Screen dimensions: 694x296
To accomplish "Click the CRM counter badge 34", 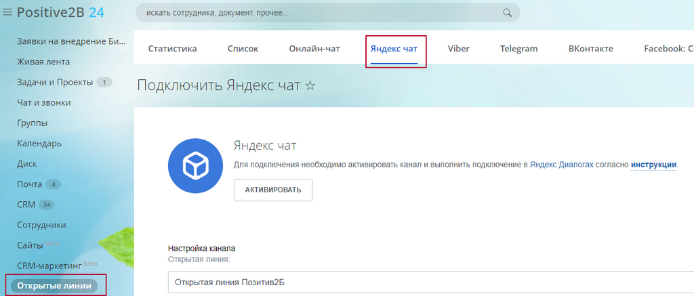I will [47, 205].
